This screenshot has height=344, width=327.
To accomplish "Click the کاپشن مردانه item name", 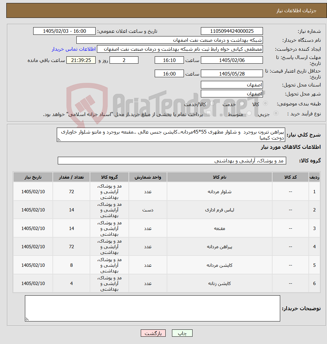I will coord(219,265).
